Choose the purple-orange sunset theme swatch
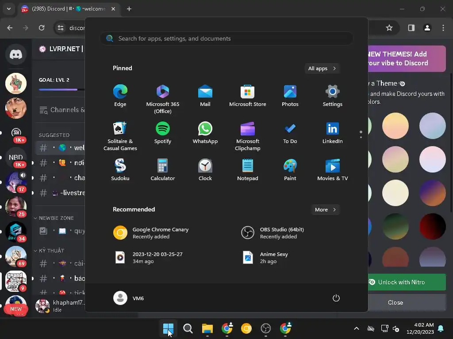The width and height of the screenshot is (453, 339). (x=433, y=193)
